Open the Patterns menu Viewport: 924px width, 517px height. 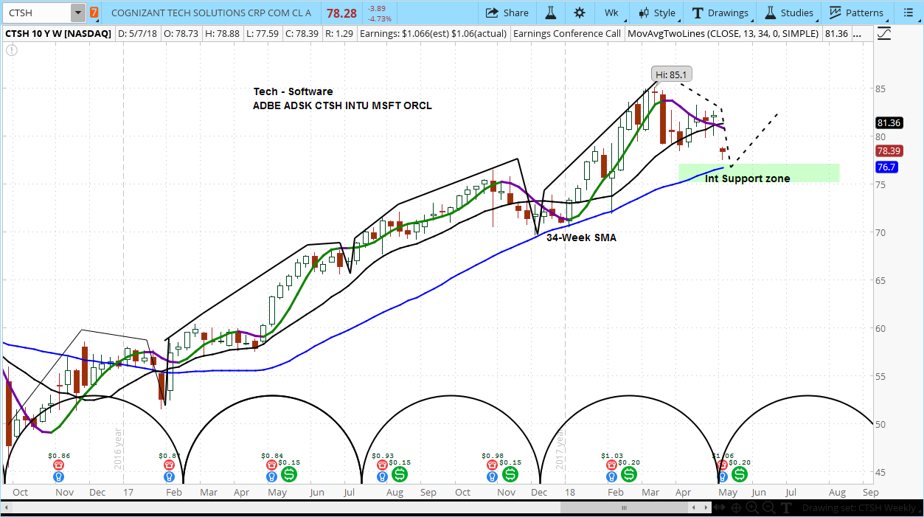coord(856,13)
